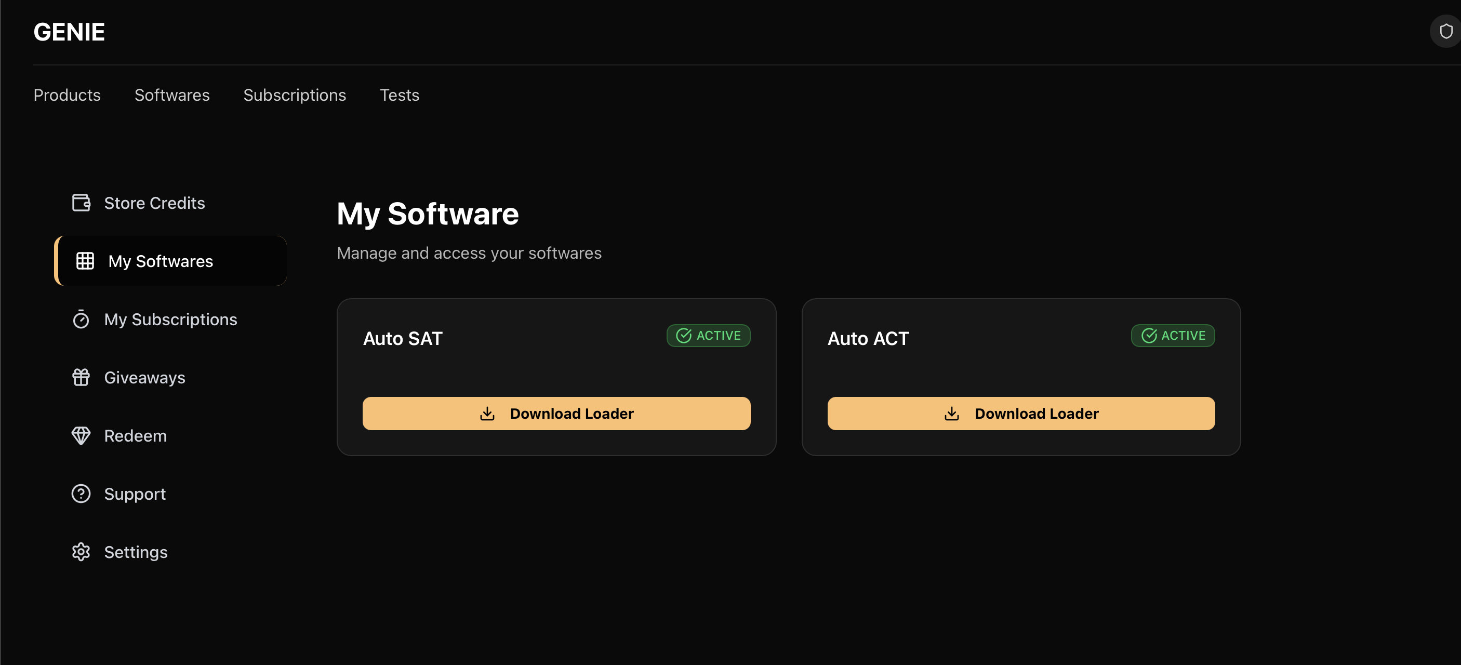The width and height of the screenshot is (1461, 665).
Task: Click the My Softwares grid icon
Action: coord(85,261)
